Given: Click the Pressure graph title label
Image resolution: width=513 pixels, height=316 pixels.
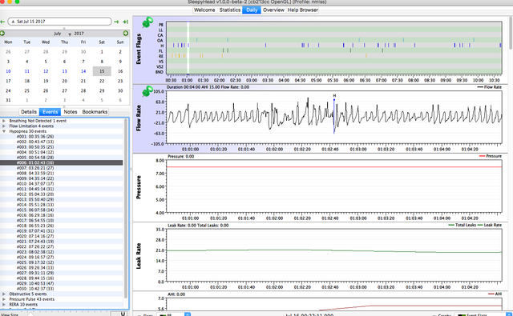Looking at the screenshot, I should click(x=139, y=187).
